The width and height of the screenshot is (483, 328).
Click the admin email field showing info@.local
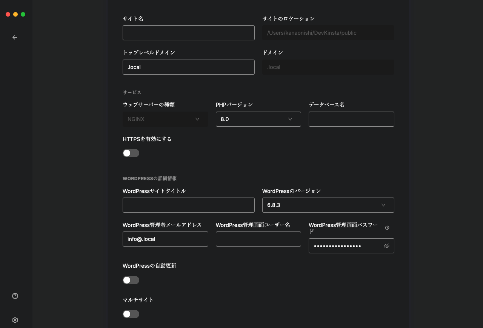[x=165, y=239]
